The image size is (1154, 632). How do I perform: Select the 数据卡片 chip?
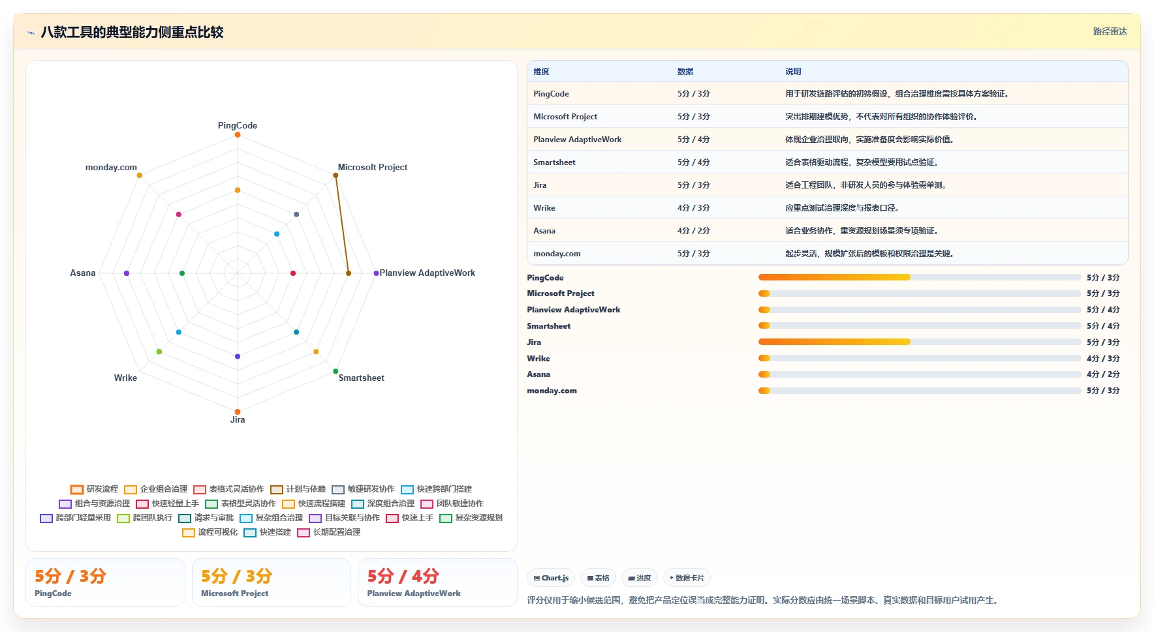coord(687,578)
